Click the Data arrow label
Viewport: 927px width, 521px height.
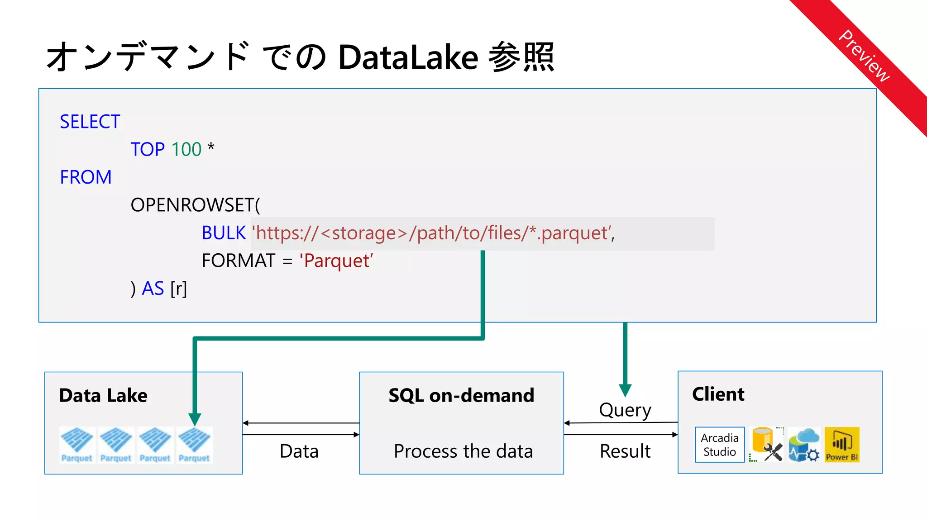[x=299, y=451]
